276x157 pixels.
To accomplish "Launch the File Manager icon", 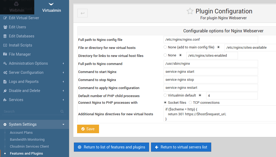I will (5, 54).
